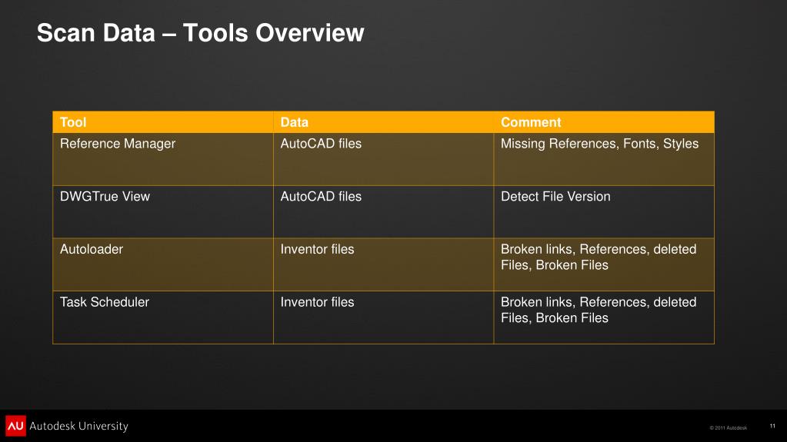787x442 pixels.
Task: Select Inventor files in Task Scheduler row
Action: point(317,302)
